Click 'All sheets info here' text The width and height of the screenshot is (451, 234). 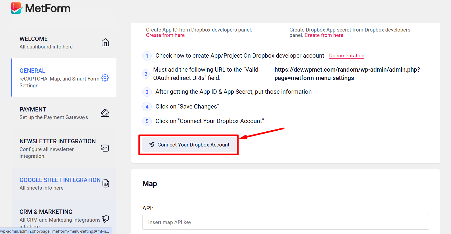41,188
